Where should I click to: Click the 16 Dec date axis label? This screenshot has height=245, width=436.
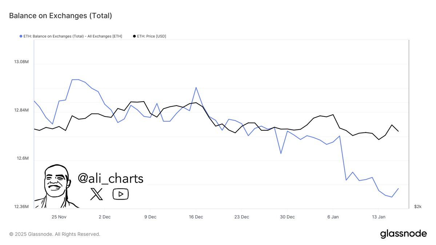click(196, 217)
